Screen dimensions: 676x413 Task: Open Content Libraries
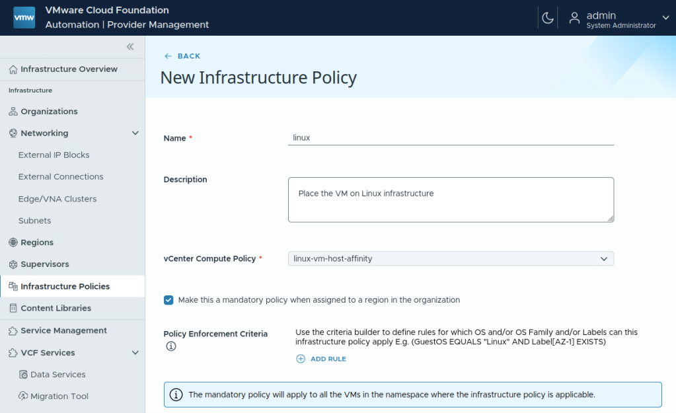coord(56,308)
